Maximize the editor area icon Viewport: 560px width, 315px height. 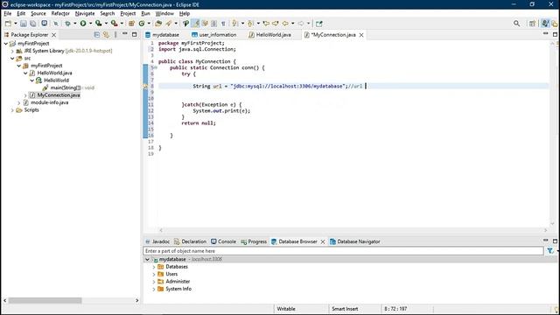pyautogui.click(x=555, y=34)
